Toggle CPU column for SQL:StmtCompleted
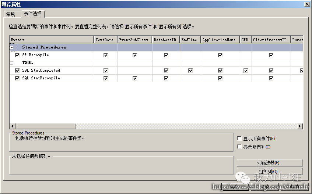 pyautogui.click(x=246, y=71)
